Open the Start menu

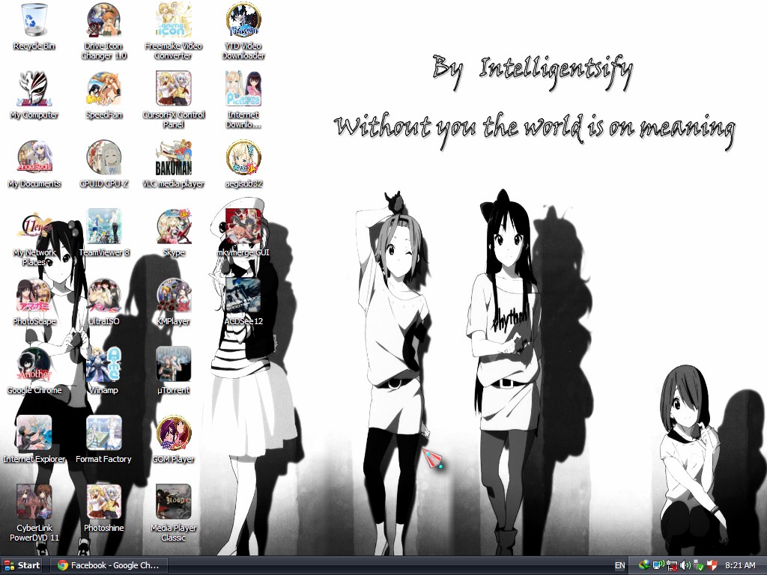(x=22, y=565)
